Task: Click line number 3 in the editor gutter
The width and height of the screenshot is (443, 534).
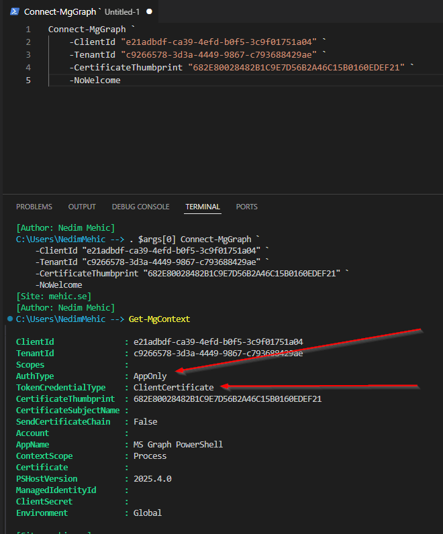Action: 28,55
